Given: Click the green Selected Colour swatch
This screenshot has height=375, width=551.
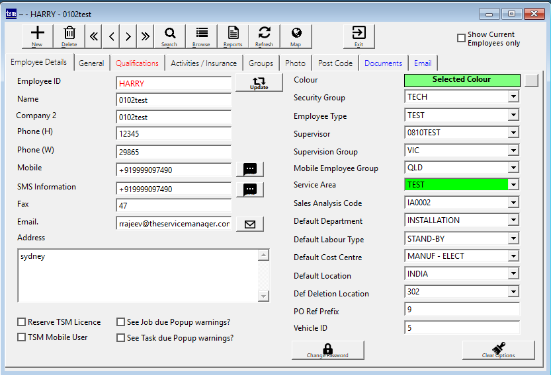Looking at the screenshot, I should [x=462, y=80].
